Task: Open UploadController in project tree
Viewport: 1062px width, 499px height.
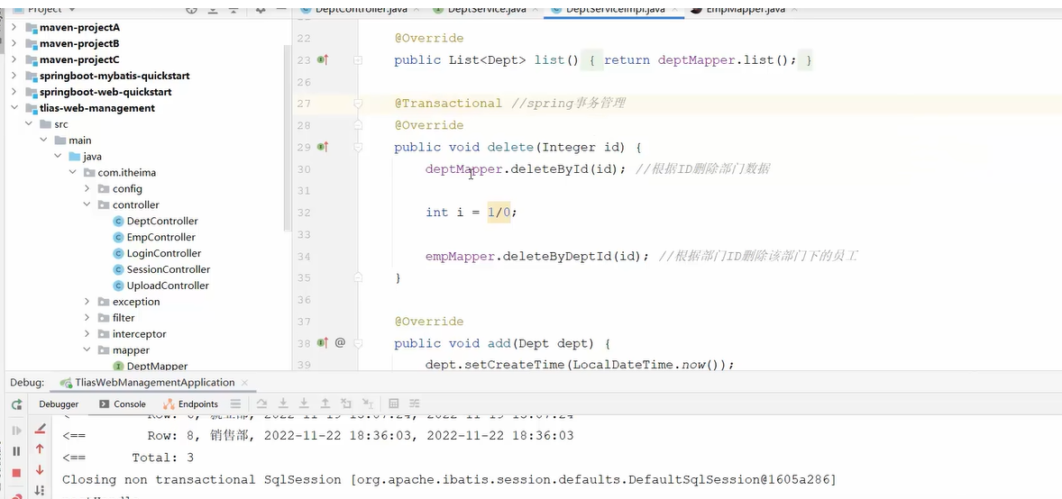Action: click(x=161, y=286)
